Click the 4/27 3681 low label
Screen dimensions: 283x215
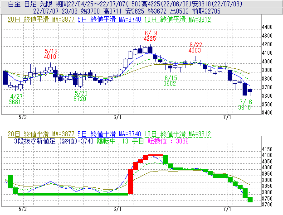click(x=15, y=99)
